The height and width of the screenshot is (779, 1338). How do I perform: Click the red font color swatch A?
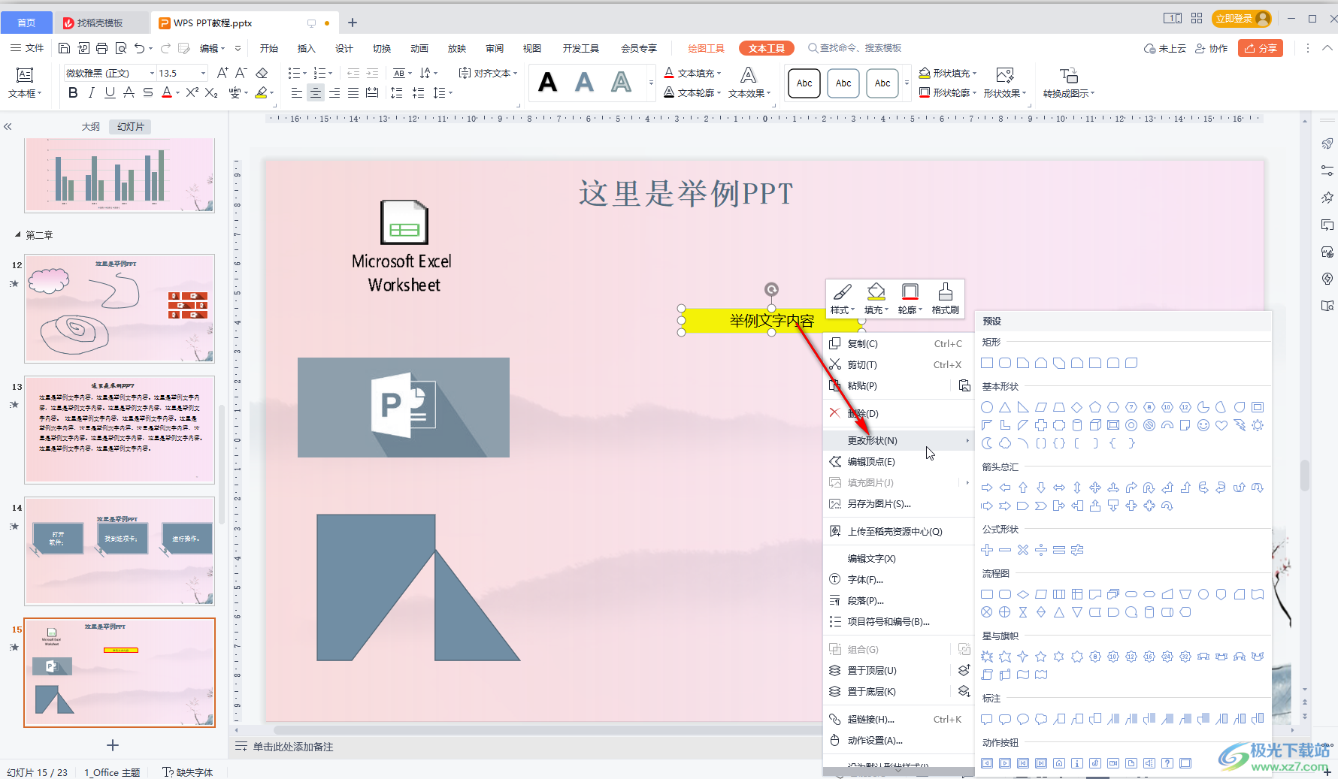pos(167,92)
